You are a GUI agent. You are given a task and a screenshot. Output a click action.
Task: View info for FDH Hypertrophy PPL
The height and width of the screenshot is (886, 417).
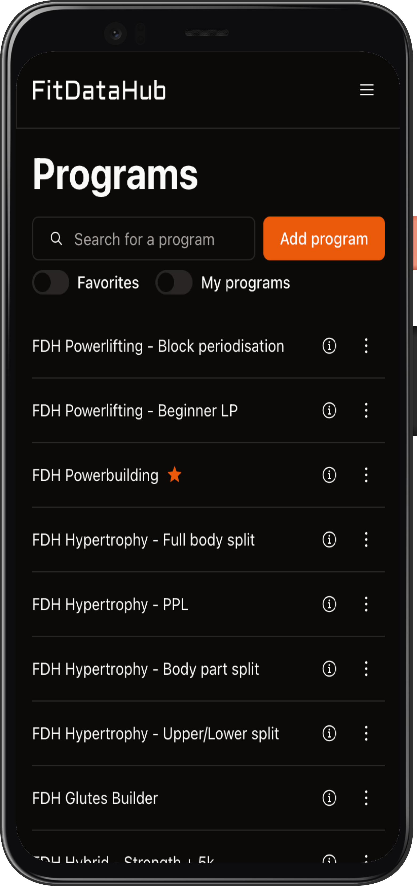[x=329, y=604]
